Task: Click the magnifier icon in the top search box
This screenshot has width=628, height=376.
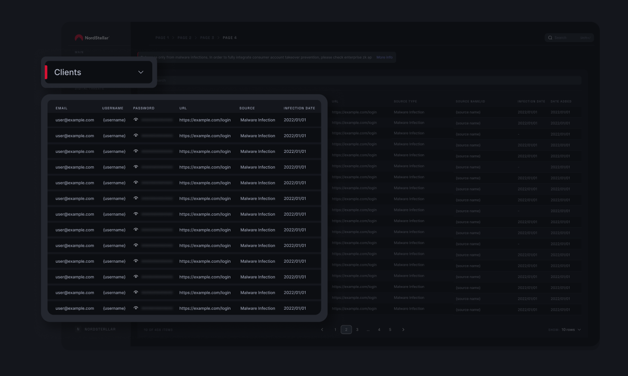Action: (550, 38)
